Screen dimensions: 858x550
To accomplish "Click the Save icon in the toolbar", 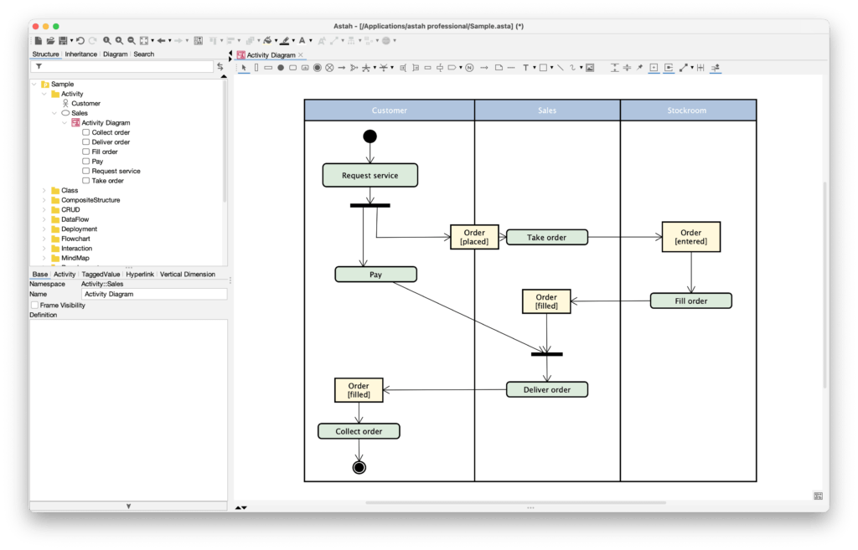I will pyautogui.click(x=63, y=40).
